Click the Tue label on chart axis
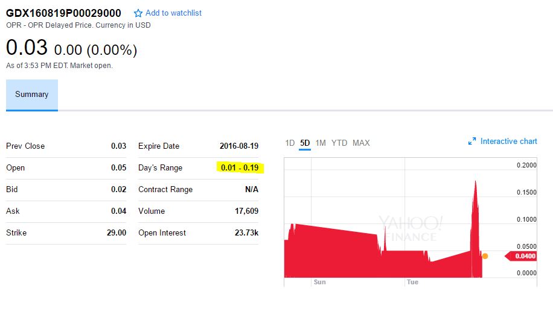Image resolution: width=553 pixels, height=309 pixels. click(412, 282)
